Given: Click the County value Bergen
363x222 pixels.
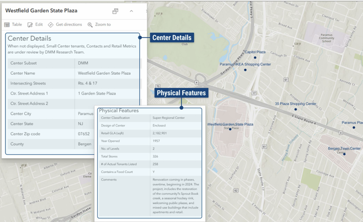Looking at the screenshot, I should point(85,144).
